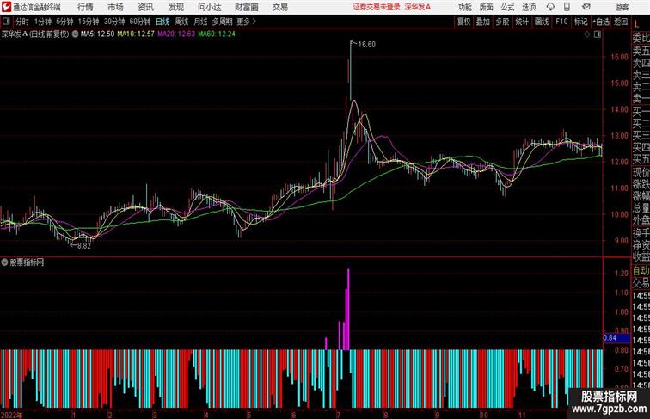Switch to the 月线 monthly tab
The image size is (650, 419).
coord(200,22)
